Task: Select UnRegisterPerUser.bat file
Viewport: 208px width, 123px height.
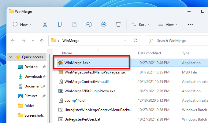Action: click(x=82, y=119)
